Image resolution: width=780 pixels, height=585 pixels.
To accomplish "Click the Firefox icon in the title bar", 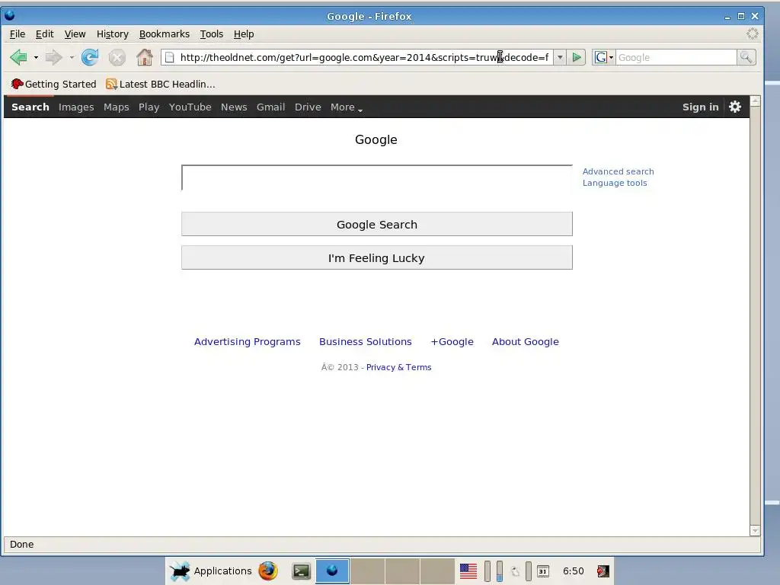I will (9, 15).
